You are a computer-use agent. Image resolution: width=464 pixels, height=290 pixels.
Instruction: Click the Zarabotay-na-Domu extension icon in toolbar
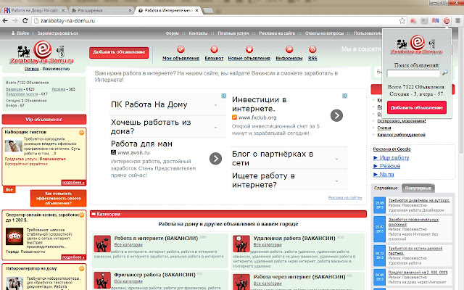(447, 21)
